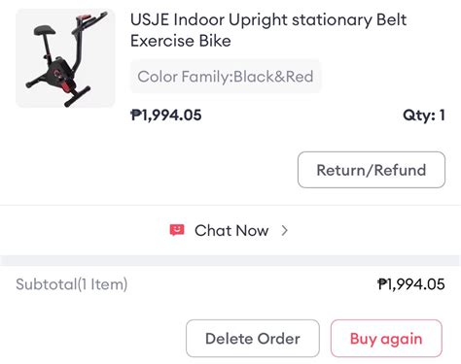This screenshot has width=461, height=364.
Task: Click the chevron arrow beside Chat Now
Action: [x=284, y=230]
